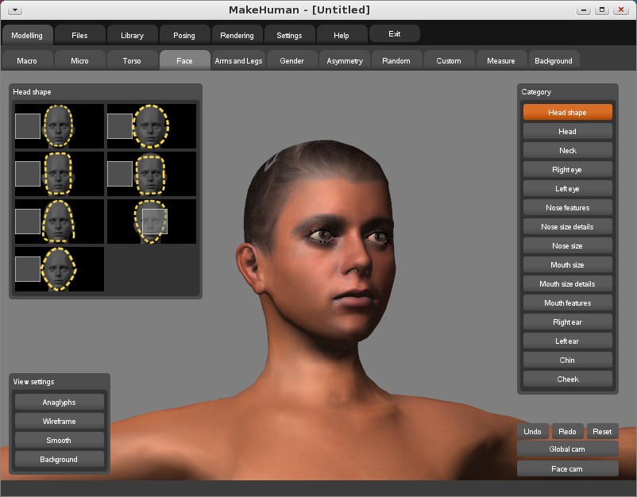Screen dimensions: 637x497
Task: Select the inverted triangular head shape thumbnail
Action: [151, 222]
